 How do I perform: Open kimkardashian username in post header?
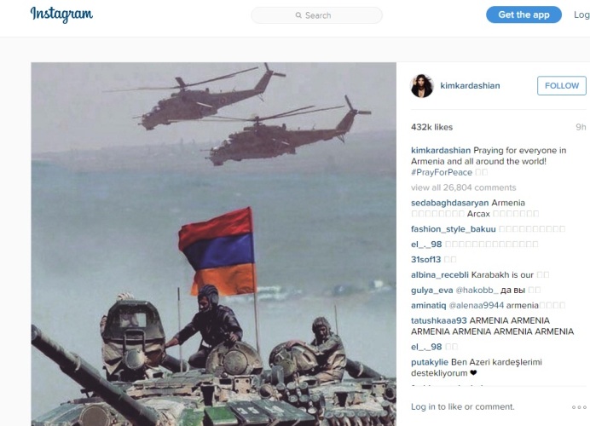(470, 86)
